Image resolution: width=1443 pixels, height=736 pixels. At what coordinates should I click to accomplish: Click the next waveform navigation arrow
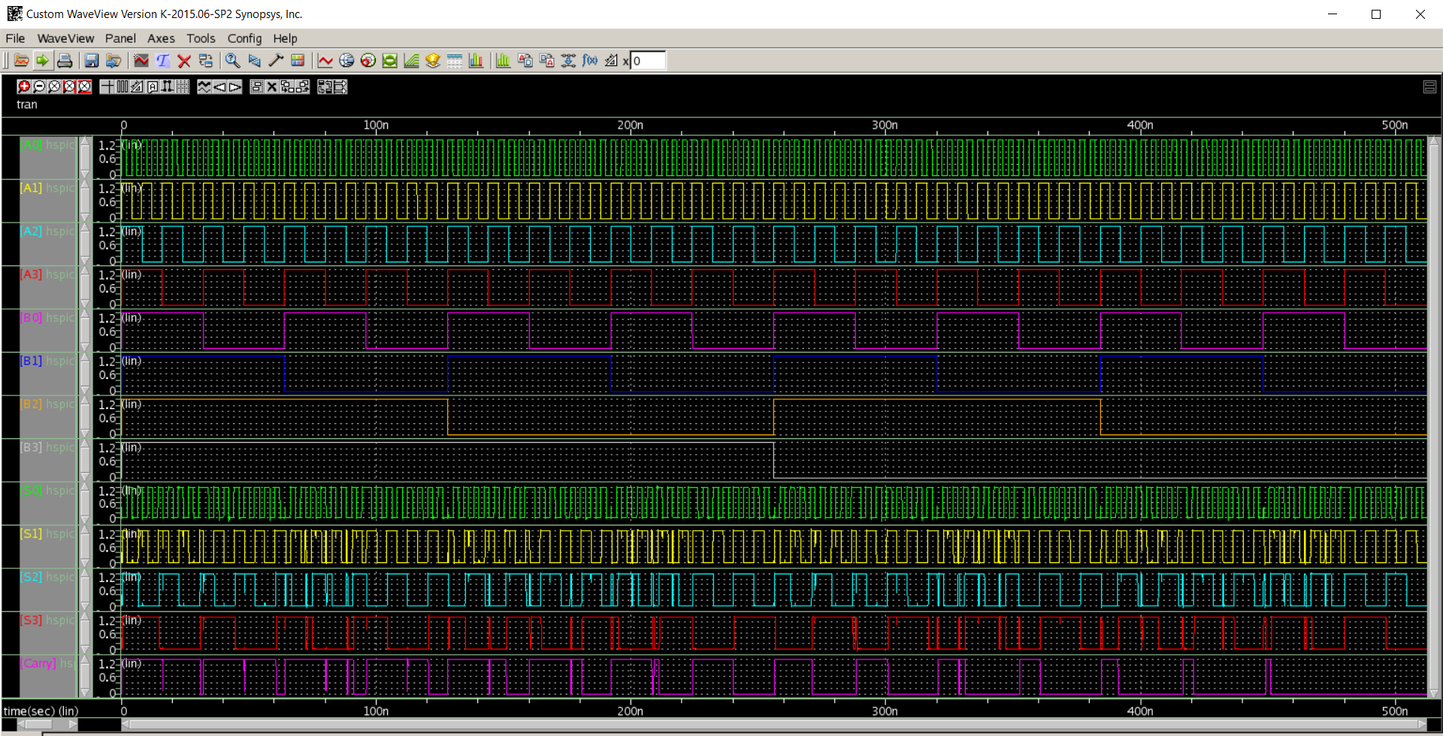(234, 86)
